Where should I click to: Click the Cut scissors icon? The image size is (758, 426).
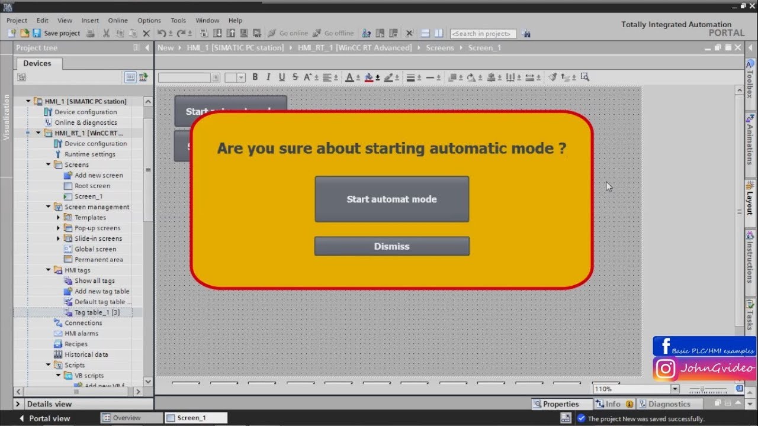point(106,33)
